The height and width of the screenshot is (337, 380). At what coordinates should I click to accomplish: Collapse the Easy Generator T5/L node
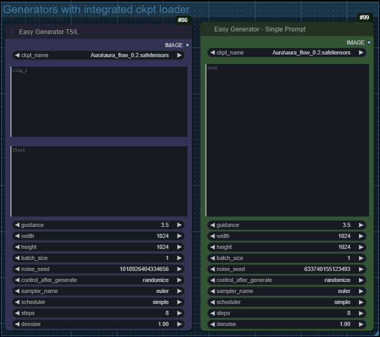click(13, 32)
